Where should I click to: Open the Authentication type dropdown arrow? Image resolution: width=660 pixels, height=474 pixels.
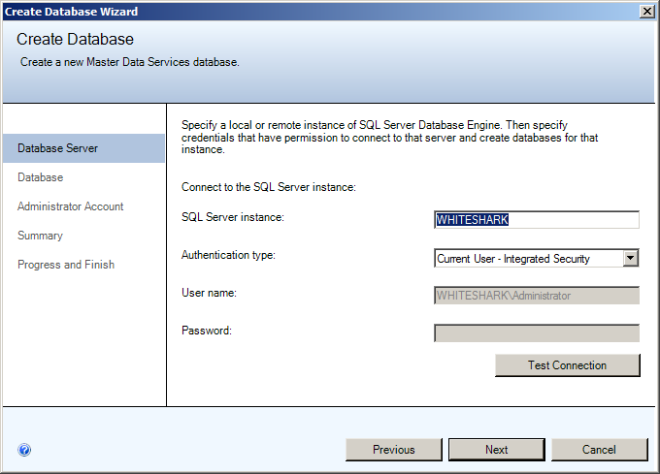pos(631,258)
